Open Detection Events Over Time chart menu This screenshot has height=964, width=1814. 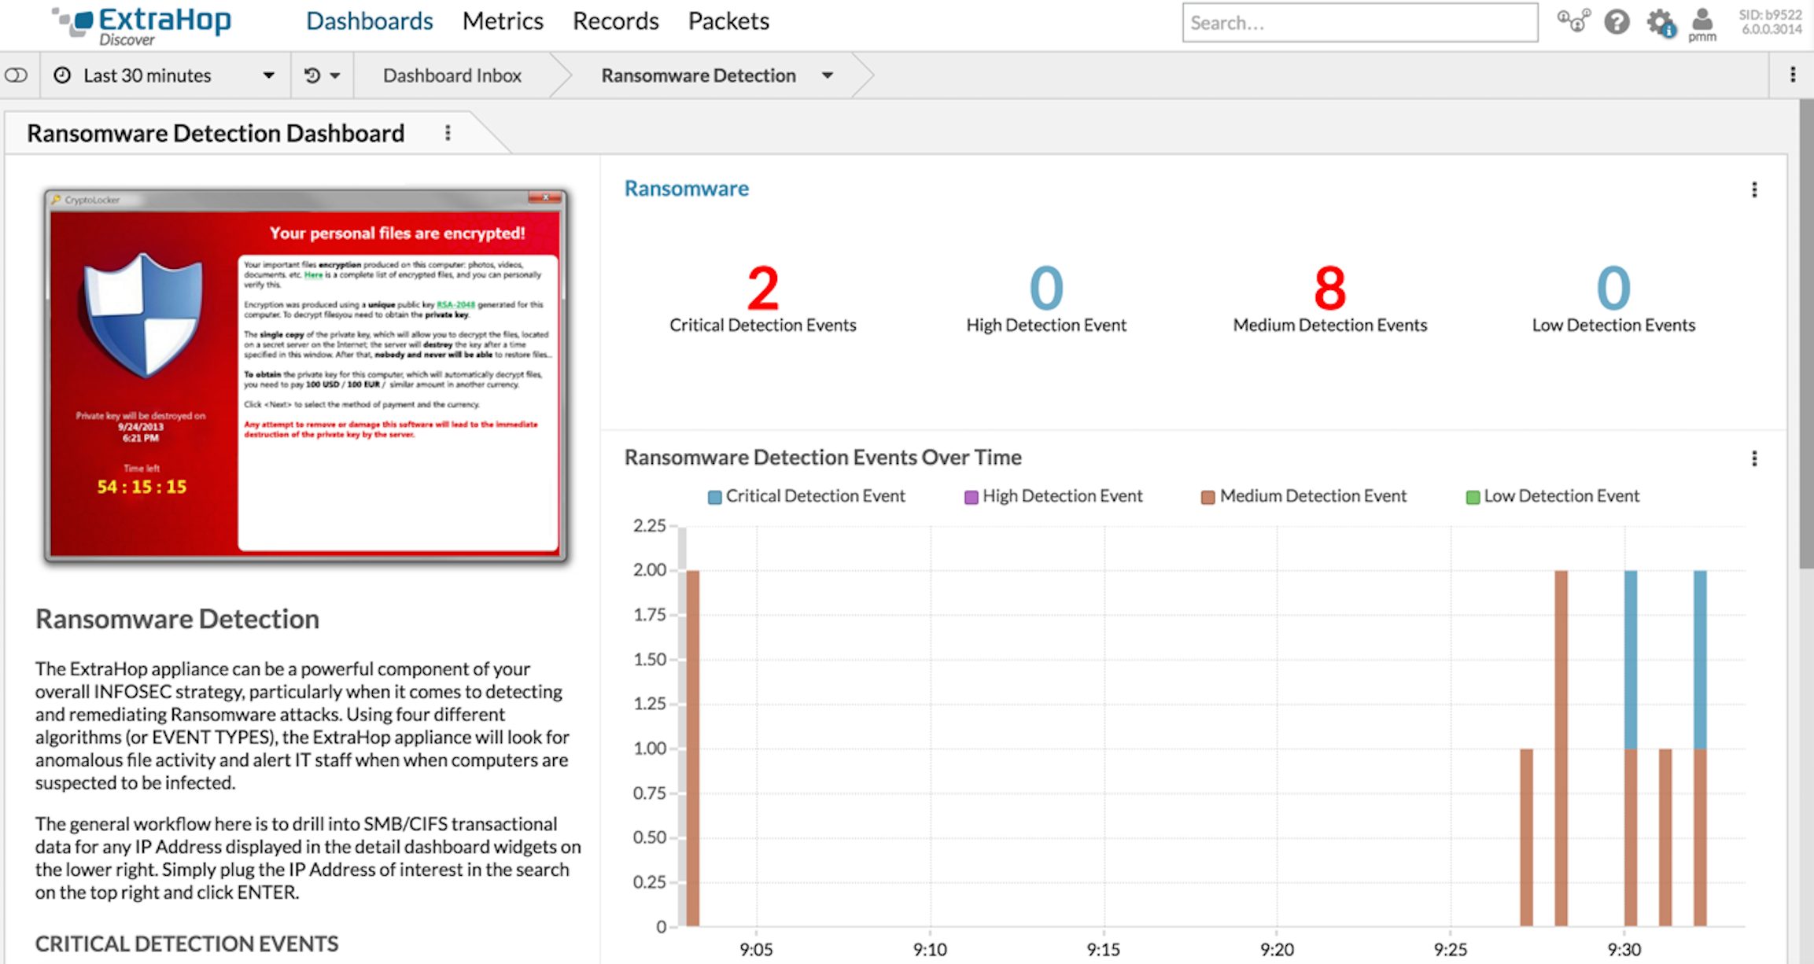point(1754,458)
